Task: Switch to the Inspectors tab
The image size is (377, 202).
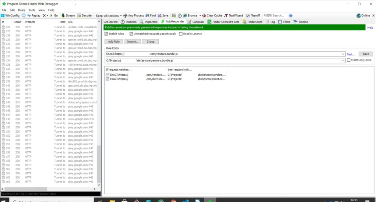Action: [x=149, y=22]
